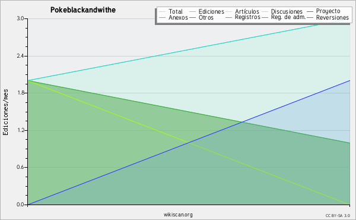Click the Ediciones/mes axis label
The image size is (356, 220).
pyautogui.click(x=5, y=112)
